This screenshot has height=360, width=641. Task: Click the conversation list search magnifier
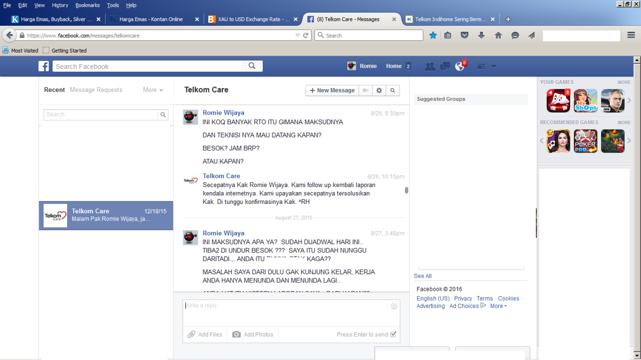click(163, 114)
